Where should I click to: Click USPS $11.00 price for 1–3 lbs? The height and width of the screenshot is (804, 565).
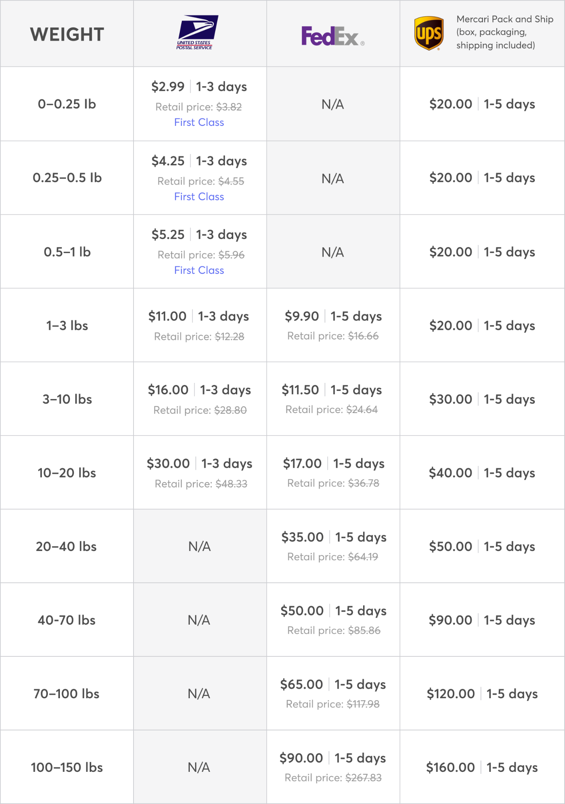tap(167, 316)
